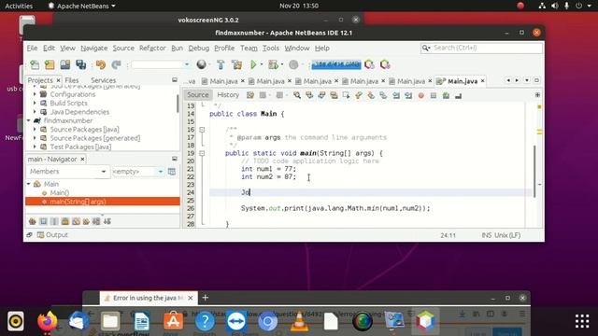The width and height of the screenshot is (598, 336).
Task: Expand the Configurations tree node
Action: tap(35, 94)
